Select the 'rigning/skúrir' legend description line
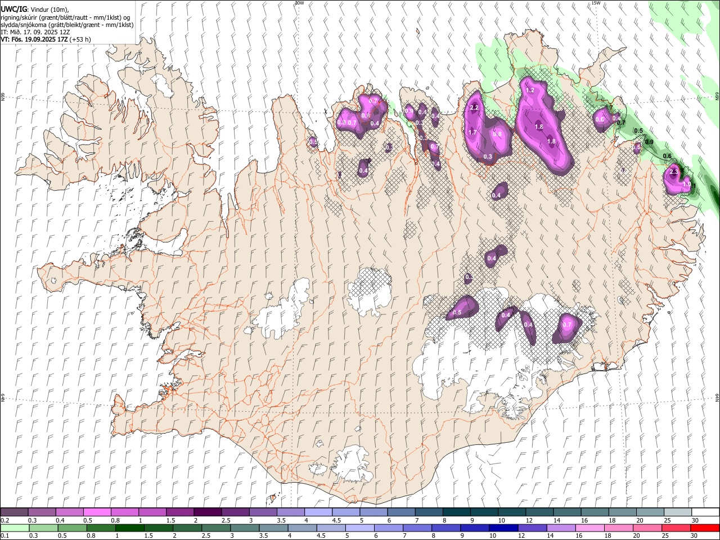The image size is (720, 540). (65, 17)
